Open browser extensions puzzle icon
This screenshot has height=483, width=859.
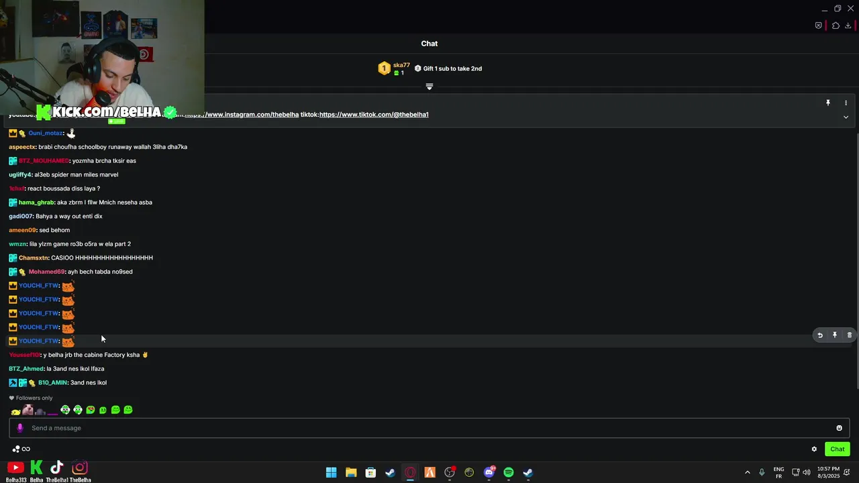(836, 25)
